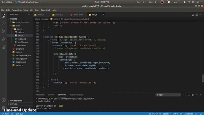Switch to the Output panel tab
204x115 pixels.
(51, 95)
